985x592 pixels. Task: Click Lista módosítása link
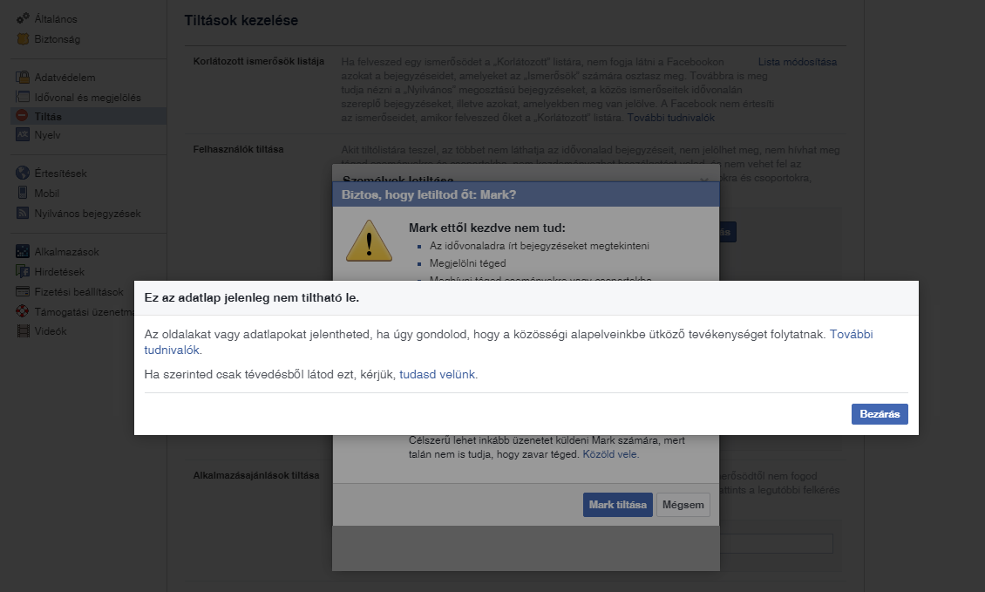[x=798, y=62]
